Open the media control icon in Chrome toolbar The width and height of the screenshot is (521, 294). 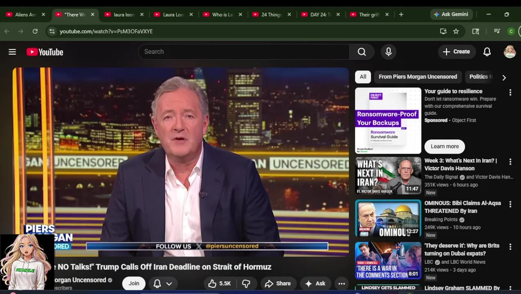click(x=497, y=31)
